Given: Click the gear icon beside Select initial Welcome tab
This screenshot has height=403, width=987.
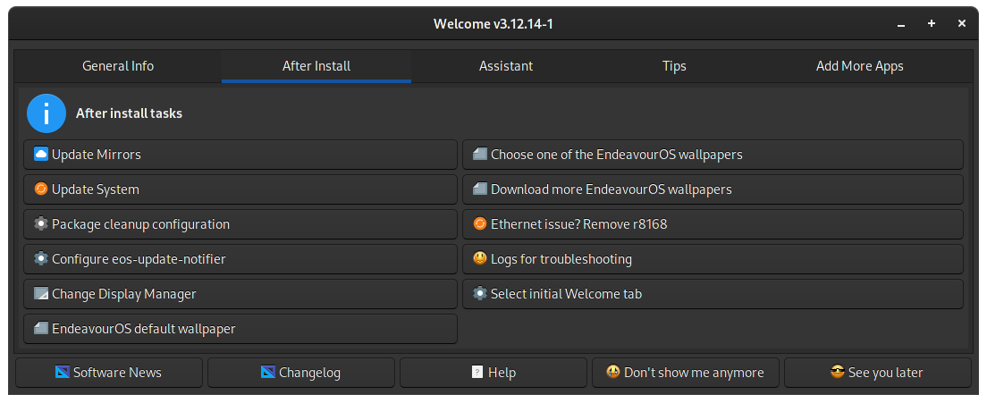Looking at the screenshot, I should [480, 294].
